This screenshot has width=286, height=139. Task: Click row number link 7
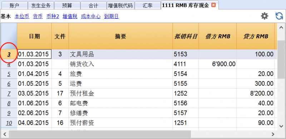(9, 94)
